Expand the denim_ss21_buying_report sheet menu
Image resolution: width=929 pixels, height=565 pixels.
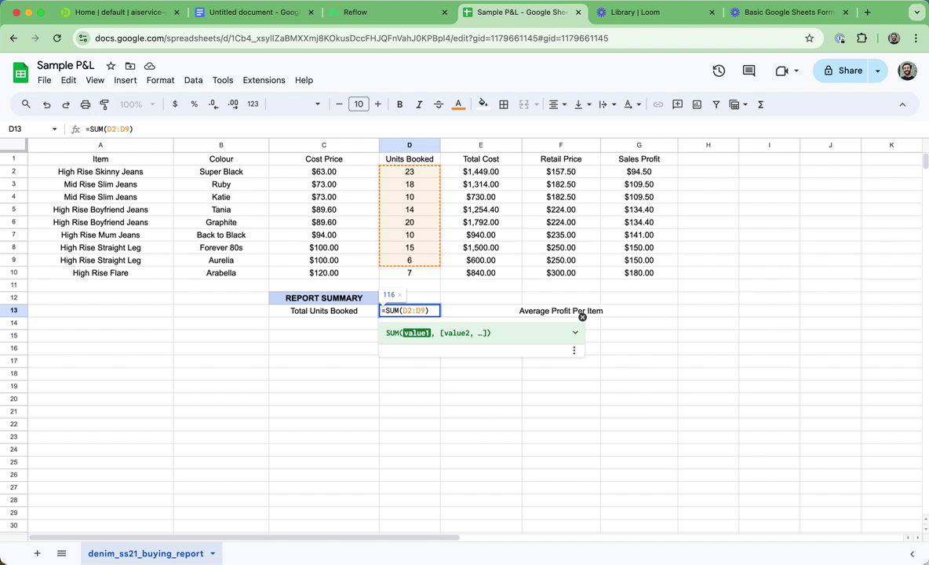click(x=212, y=553)
